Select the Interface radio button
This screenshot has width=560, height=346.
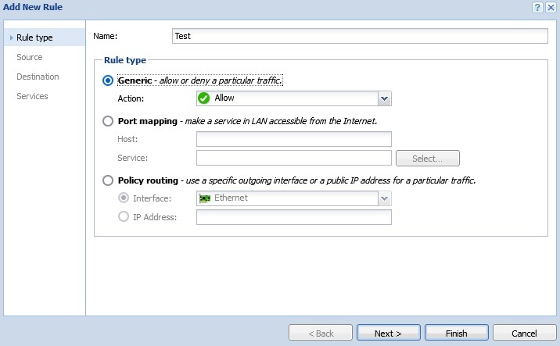(x=124, y=198)
